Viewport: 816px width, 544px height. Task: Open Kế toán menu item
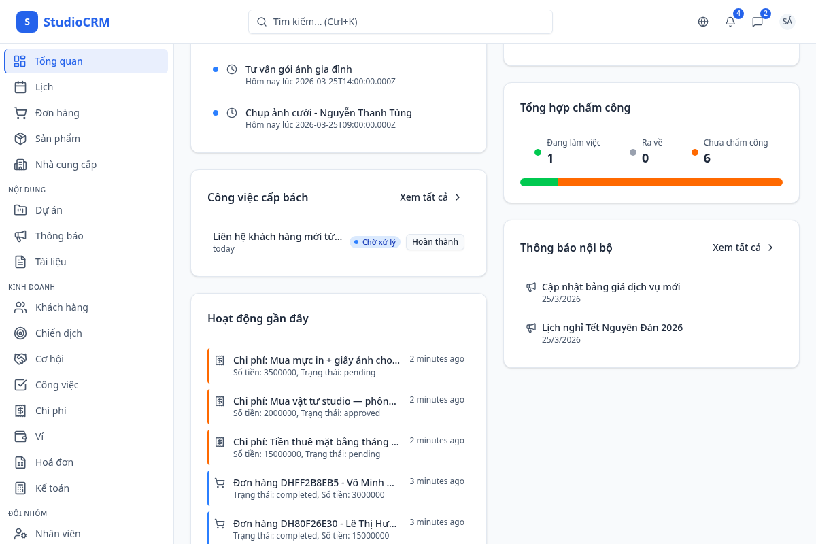(52, 488)
